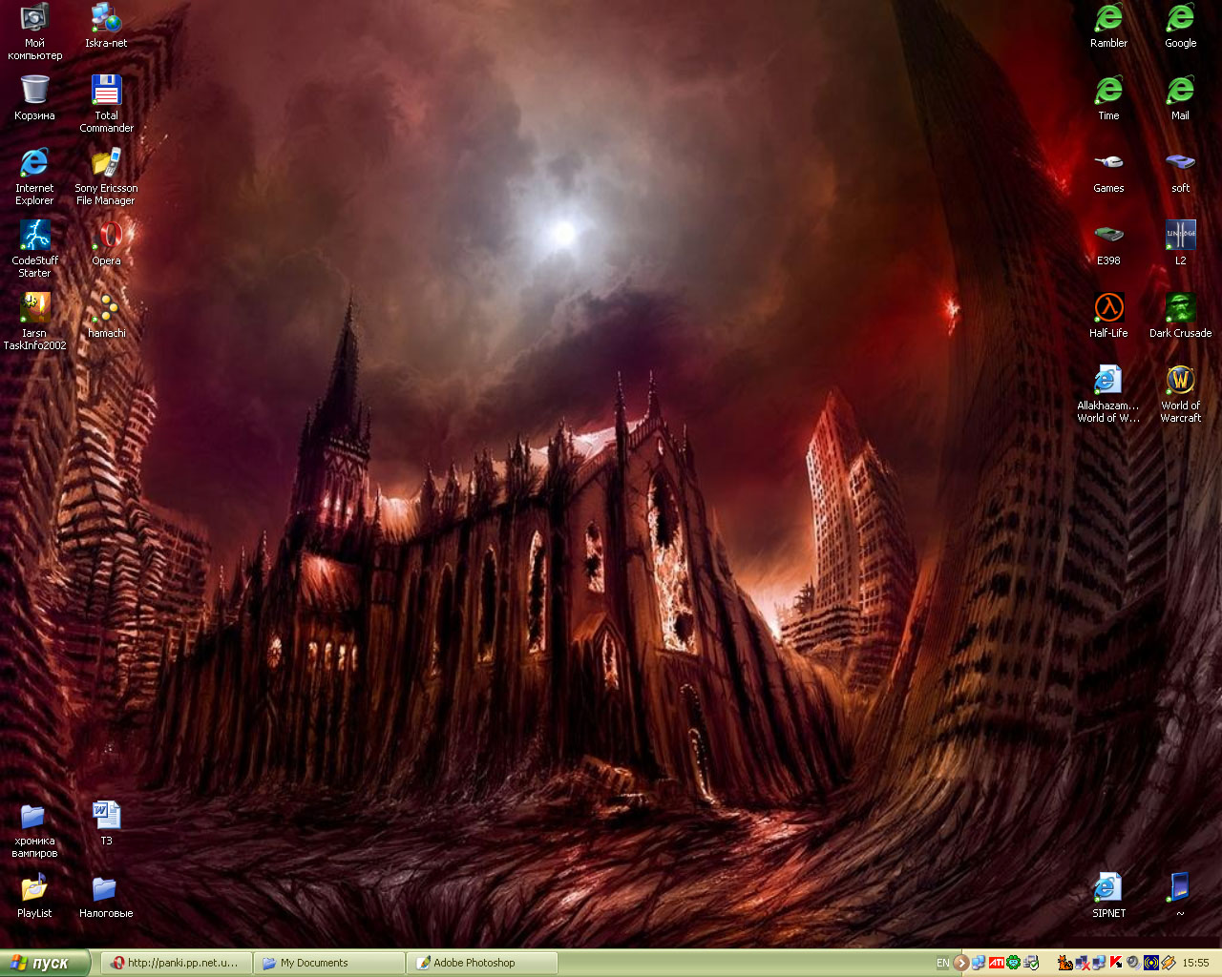Open the Rambler internet shortcut
1222x977 pixels.
coord(1108,27)
